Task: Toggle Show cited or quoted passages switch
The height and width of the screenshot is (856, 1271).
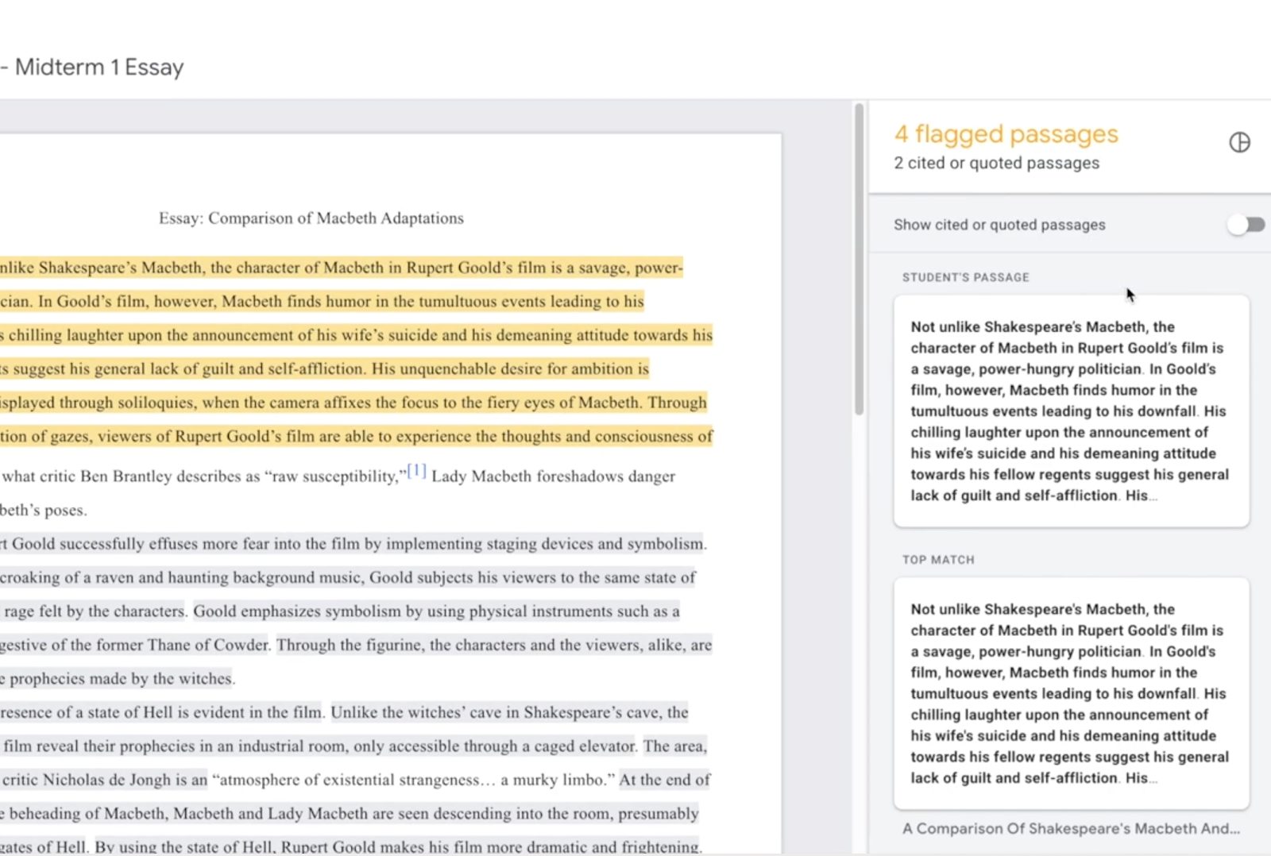Action: coord(1246,225)
